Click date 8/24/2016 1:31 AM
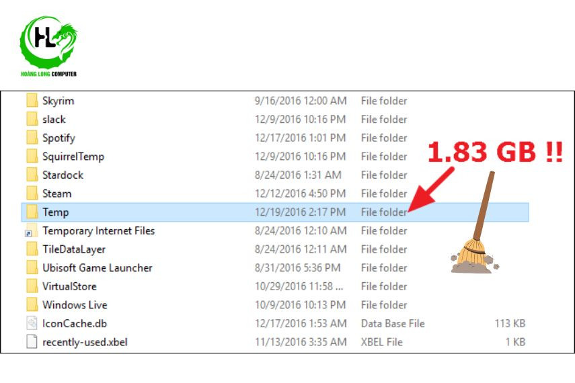This screenshot has width=575, height=383. point(298,175)
